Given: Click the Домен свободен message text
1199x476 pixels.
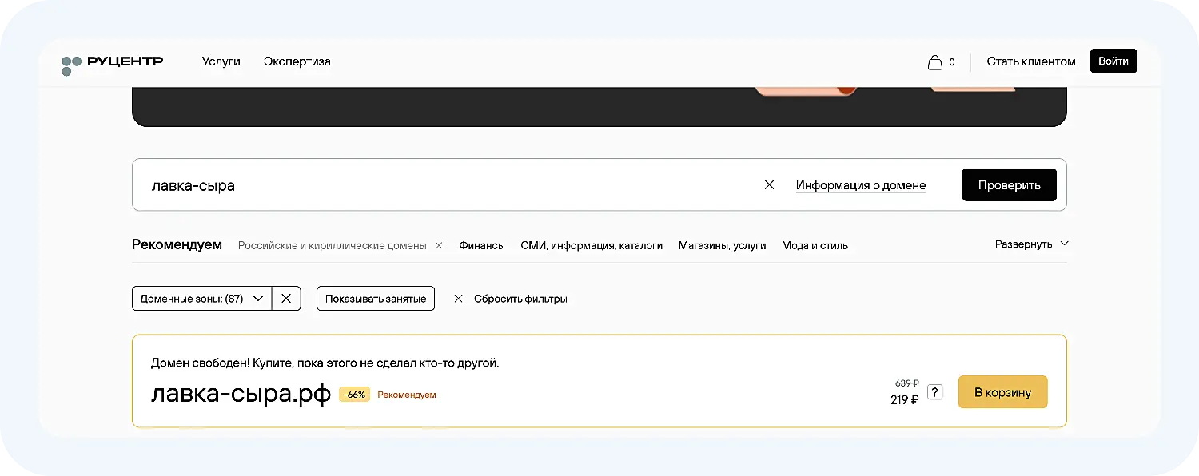Looking at the screenshot, I should tap(325, 363).
